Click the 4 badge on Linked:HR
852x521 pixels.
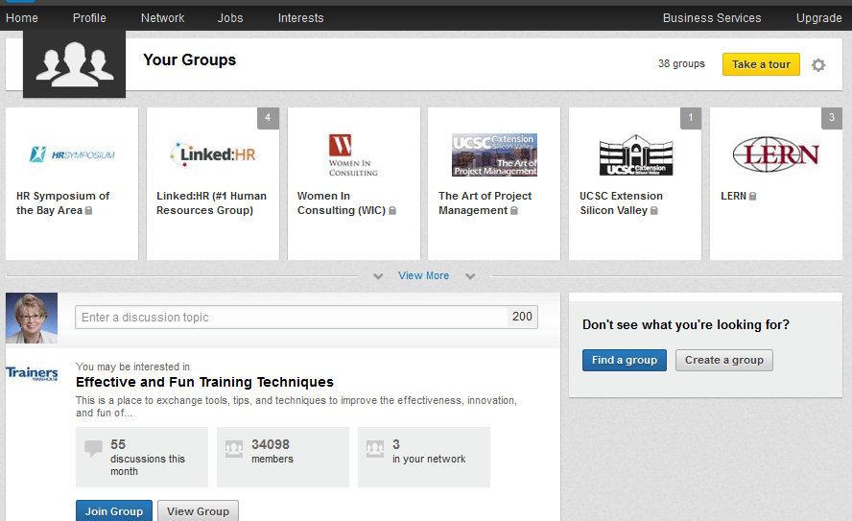click(268, 118)
